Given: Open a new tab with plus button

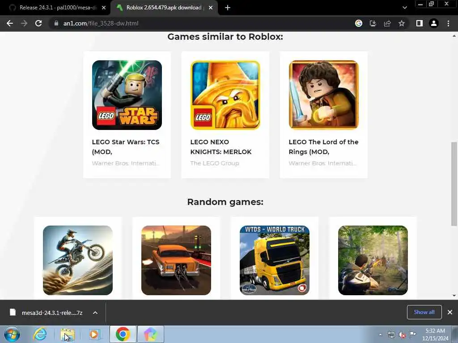Looking at the screenshot, I should 228,8.
